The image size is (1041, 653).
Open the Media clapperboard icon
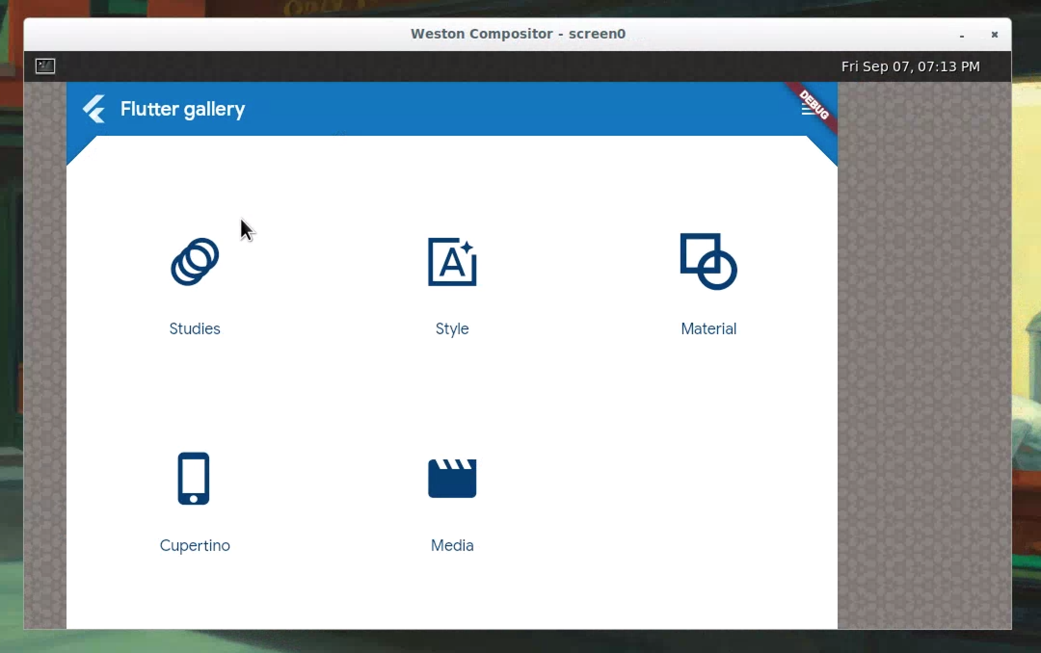(x=452, y=478)
